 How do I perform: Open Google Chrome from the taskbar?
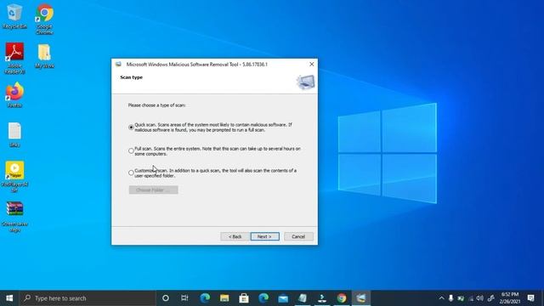pyautogui.click(x=342, y=298)
